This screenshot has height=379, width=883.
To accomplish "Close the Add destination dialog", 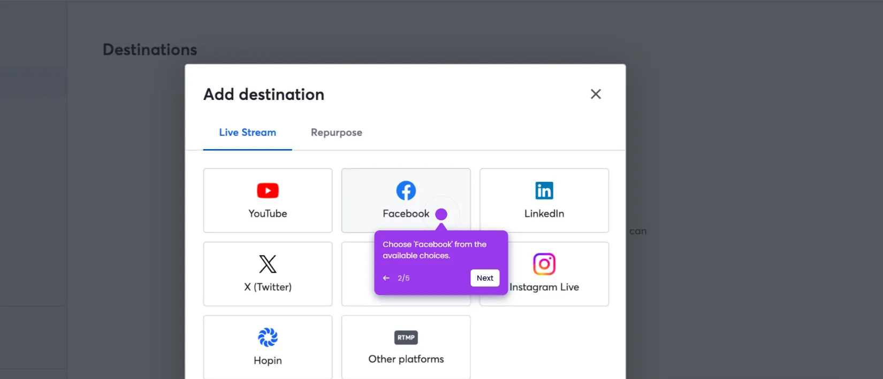I will point(596,94).
